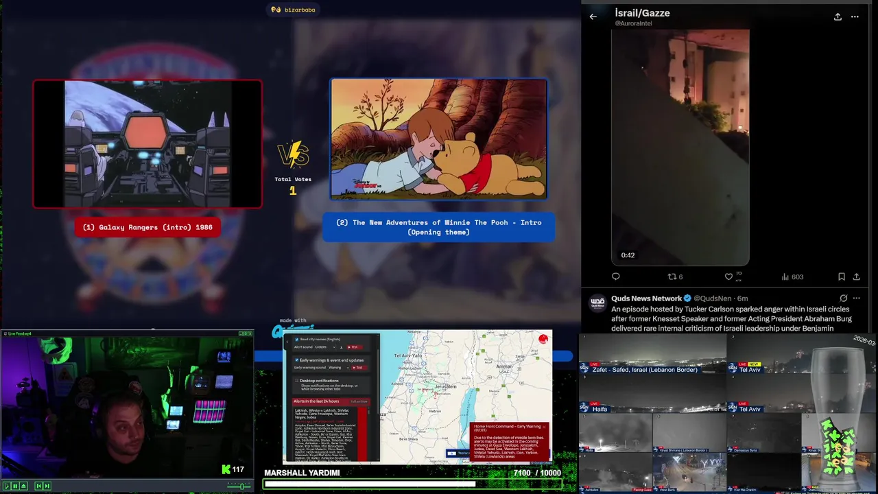The width and height of the screenshot is (878, 494).
Task: Skip to next in Live Feed player
Action: click(x=47, y=486)
